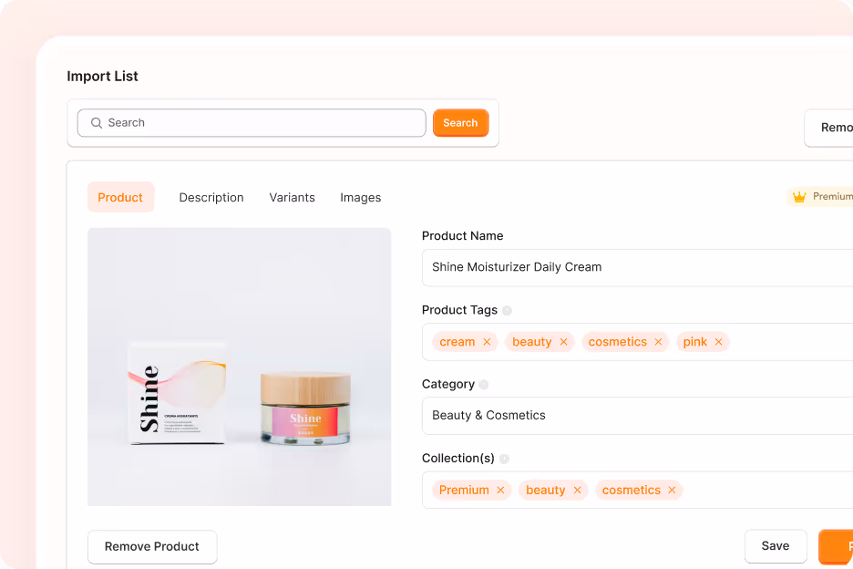Click the orange Search button
This screenshot has width=853, height=569.
tap(461, 123)
